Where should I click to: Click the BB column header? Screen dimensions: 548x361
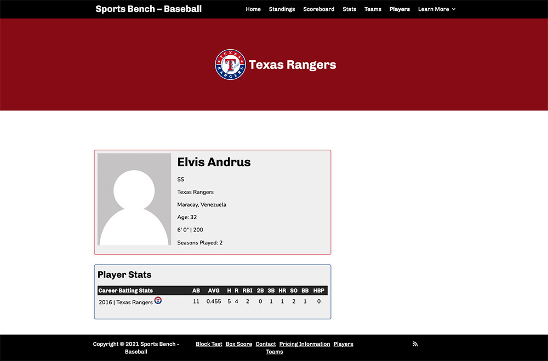305,290
